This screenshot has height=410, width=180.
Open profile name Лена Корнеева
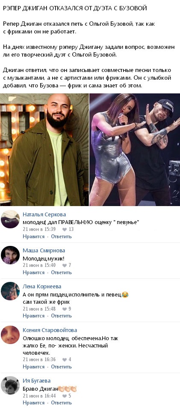42,287
